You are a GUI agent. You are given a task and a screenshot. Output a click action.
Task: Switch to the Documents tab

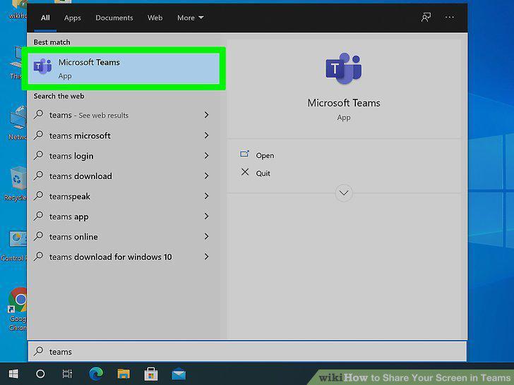point(114,18)
